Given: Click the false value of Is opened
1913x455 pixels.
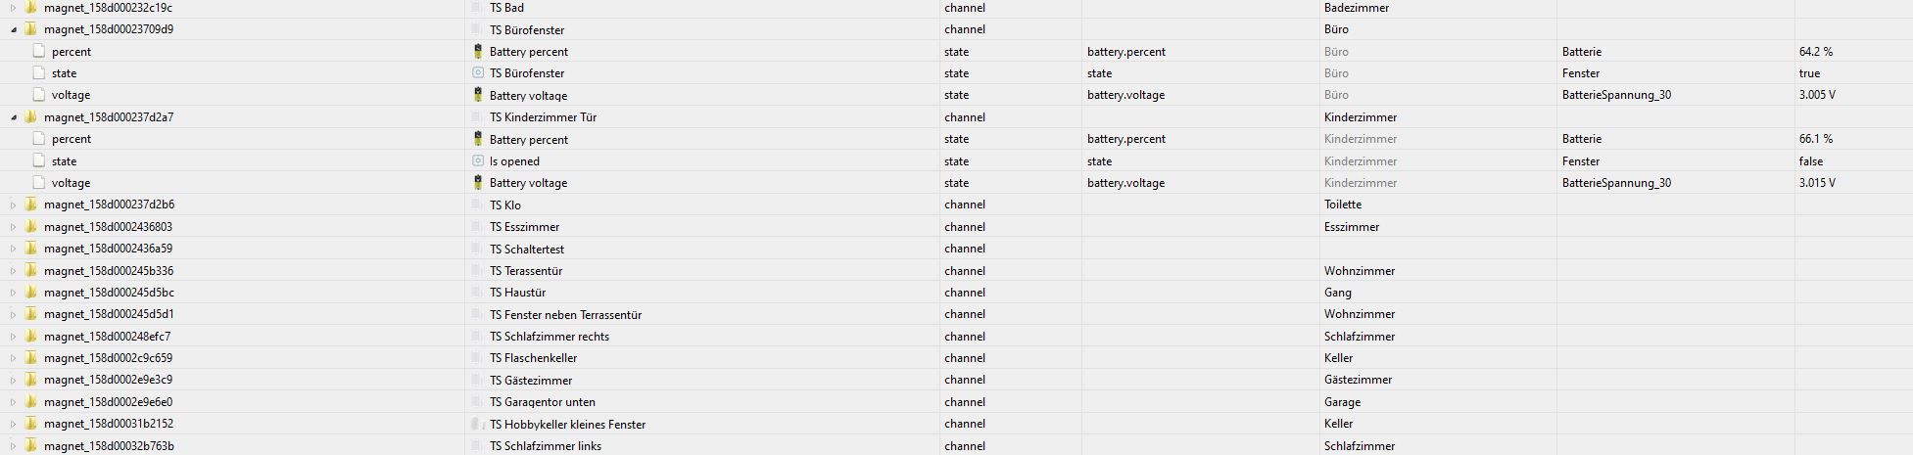Looking at the screenshot, I should click(1811, 161).
